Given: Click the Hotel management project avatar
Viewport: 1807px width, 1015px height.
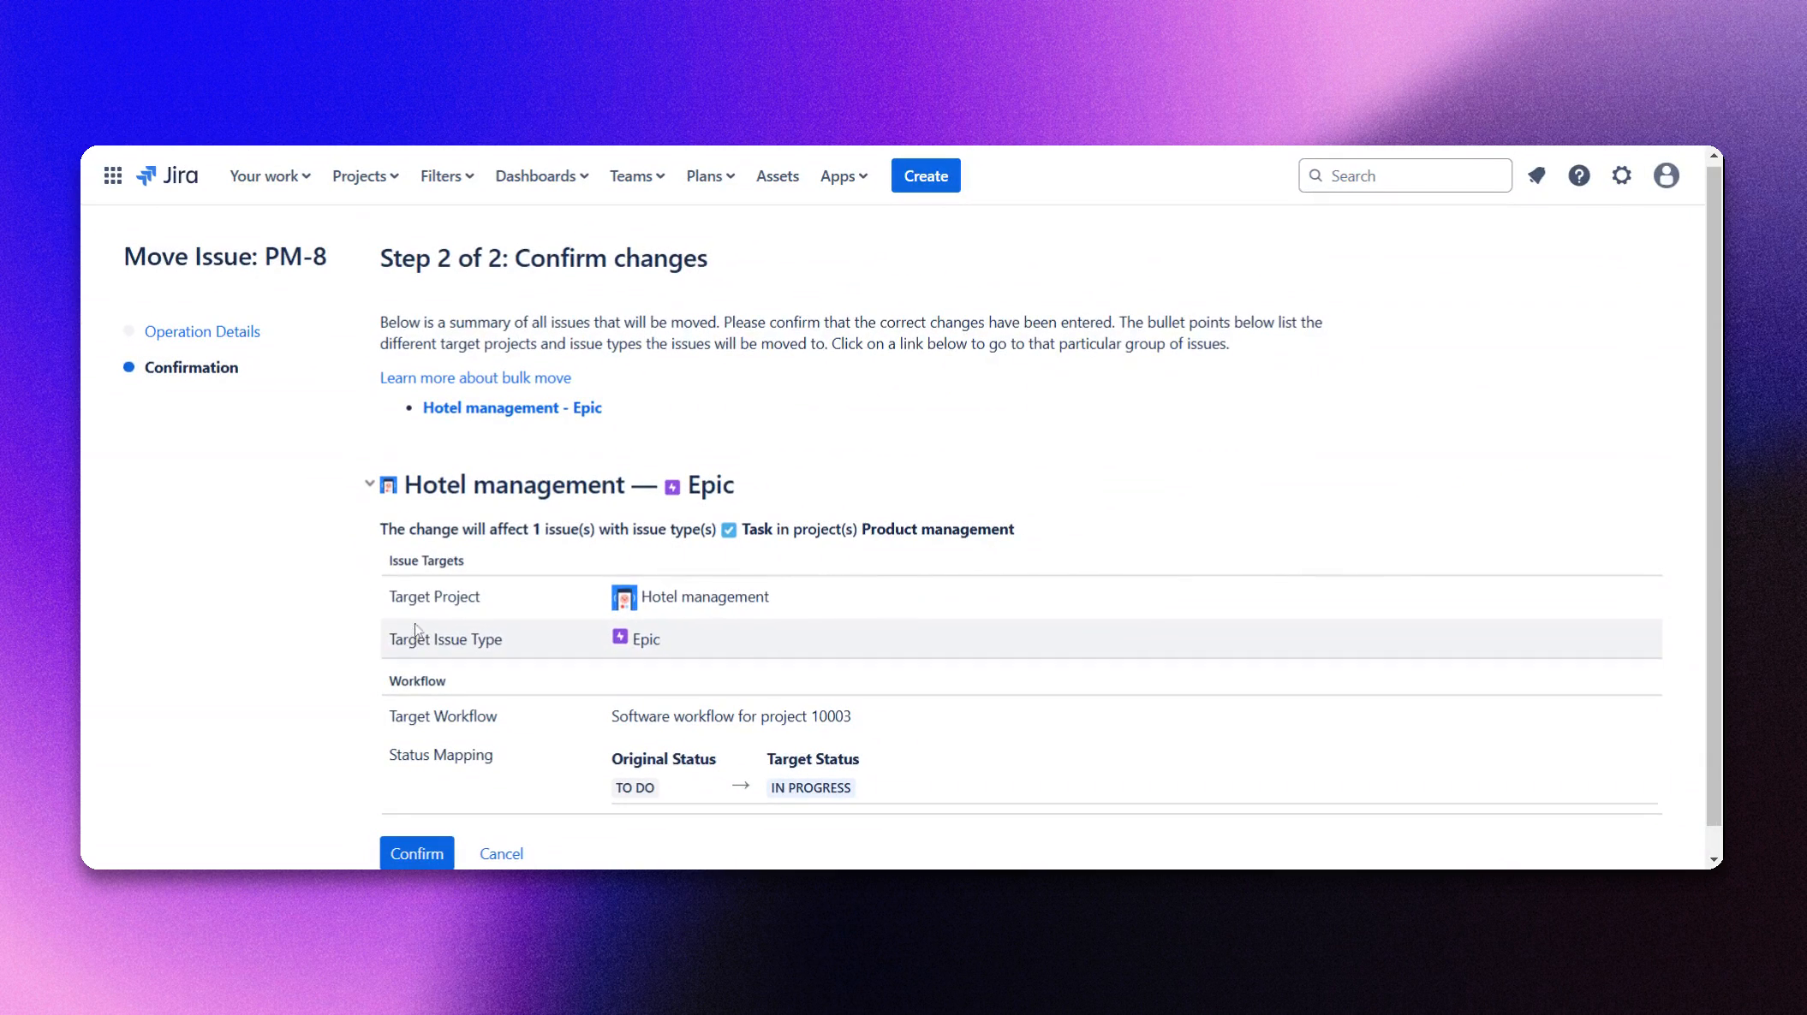Looking at the screenshot, I should pyautogui.click(x=623, y=597).
